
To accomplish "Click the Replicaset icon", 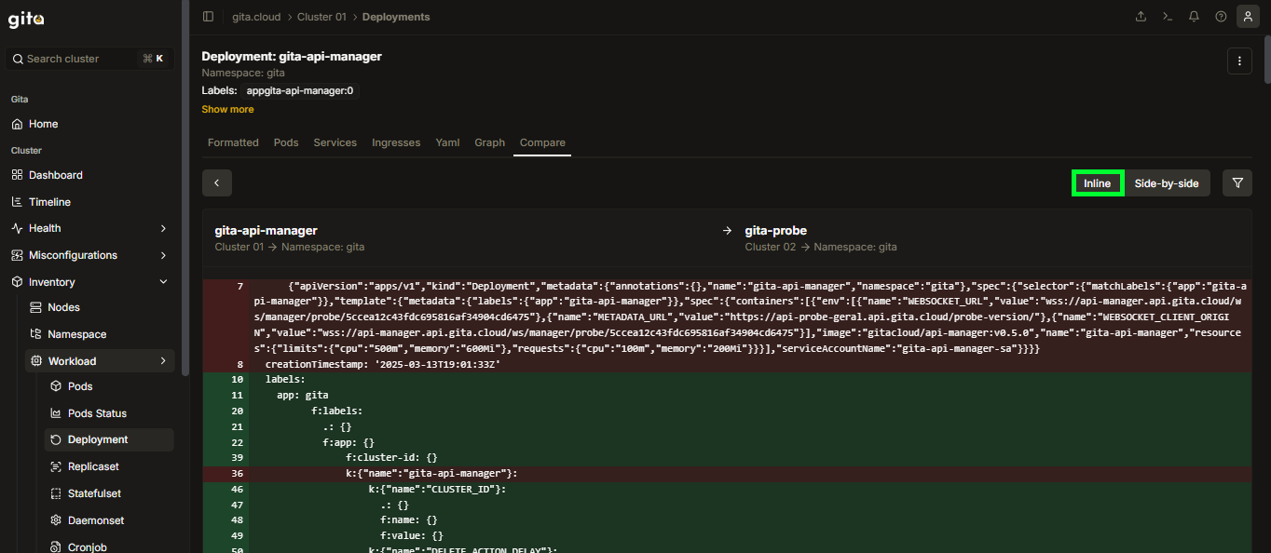I will [56, 466].
